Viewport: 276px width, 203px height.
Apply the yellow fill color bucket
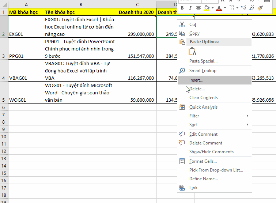tap(207, 8)
